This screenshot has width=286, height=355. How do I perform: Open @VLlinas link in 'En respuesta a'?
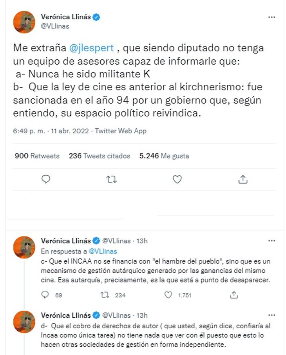(103, 251)
